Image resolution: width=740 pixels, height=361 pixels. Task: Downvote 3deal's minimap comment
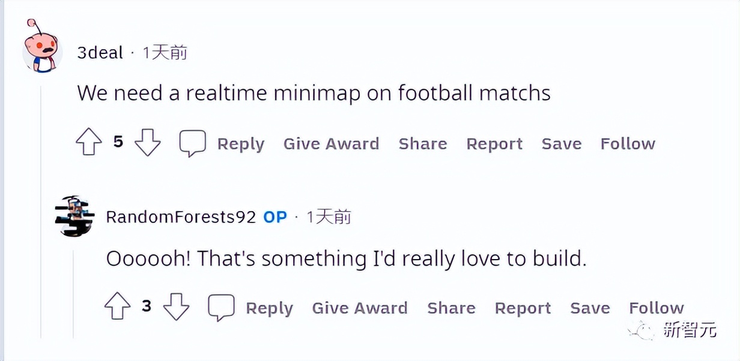coord(147,143)
